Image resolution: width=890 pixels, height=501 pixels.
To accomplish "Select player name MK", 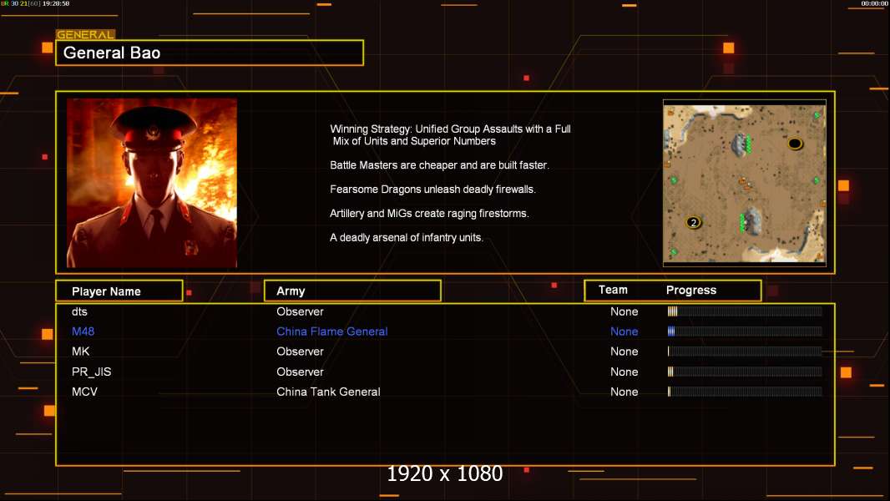I will click(x=81, y=352).
